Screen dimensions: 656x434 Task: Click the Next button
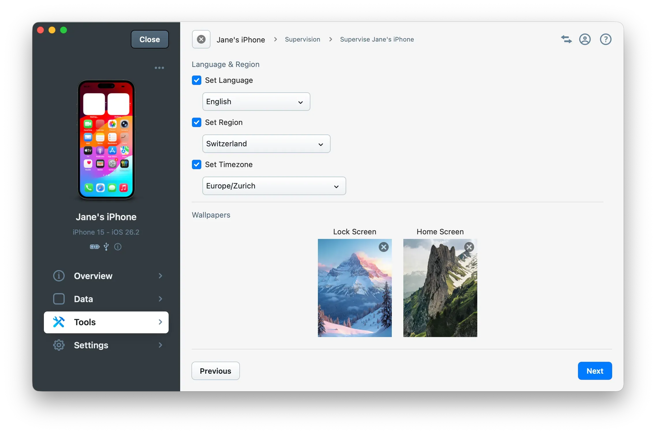(x=594, y=371)
